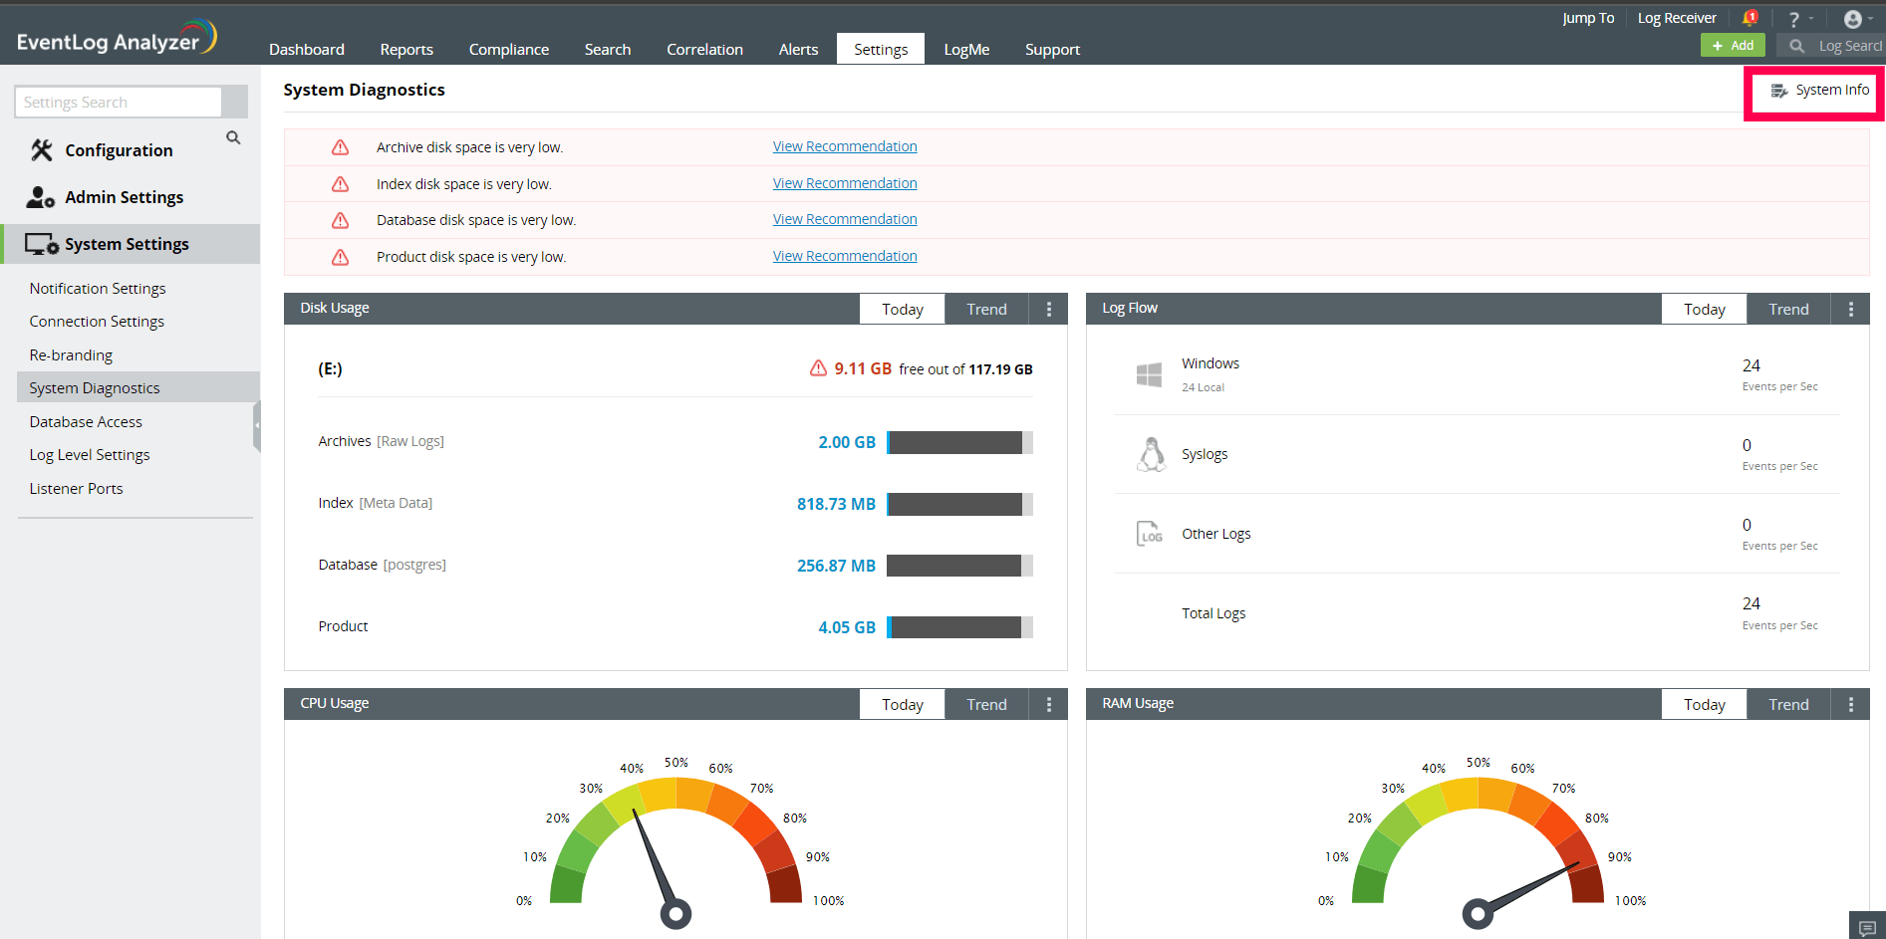Click the Windows logo icon in Log Flow
Viewport: 1886px width, 939px height.
coord(1150,374)
